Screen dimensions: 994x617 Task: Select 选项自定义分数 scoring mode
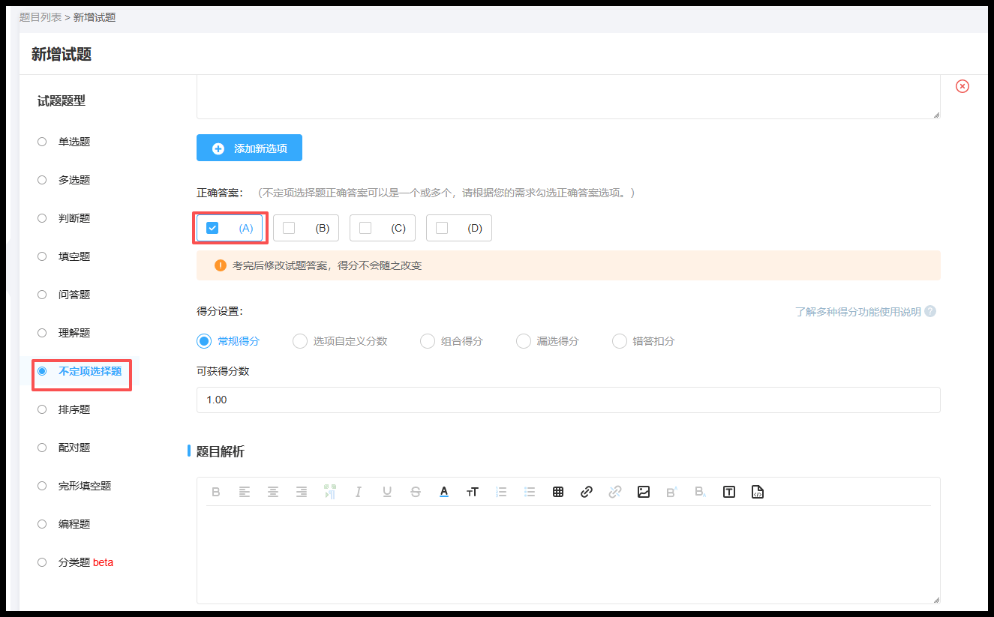[x=340, y=341]
